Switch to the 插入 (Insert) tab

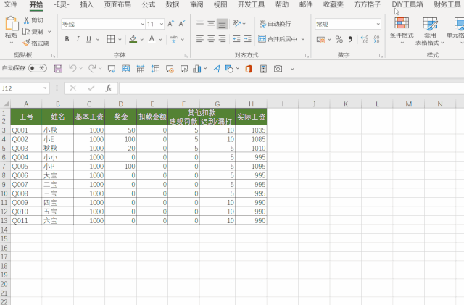pyautogui.click(x=87, y=4)
